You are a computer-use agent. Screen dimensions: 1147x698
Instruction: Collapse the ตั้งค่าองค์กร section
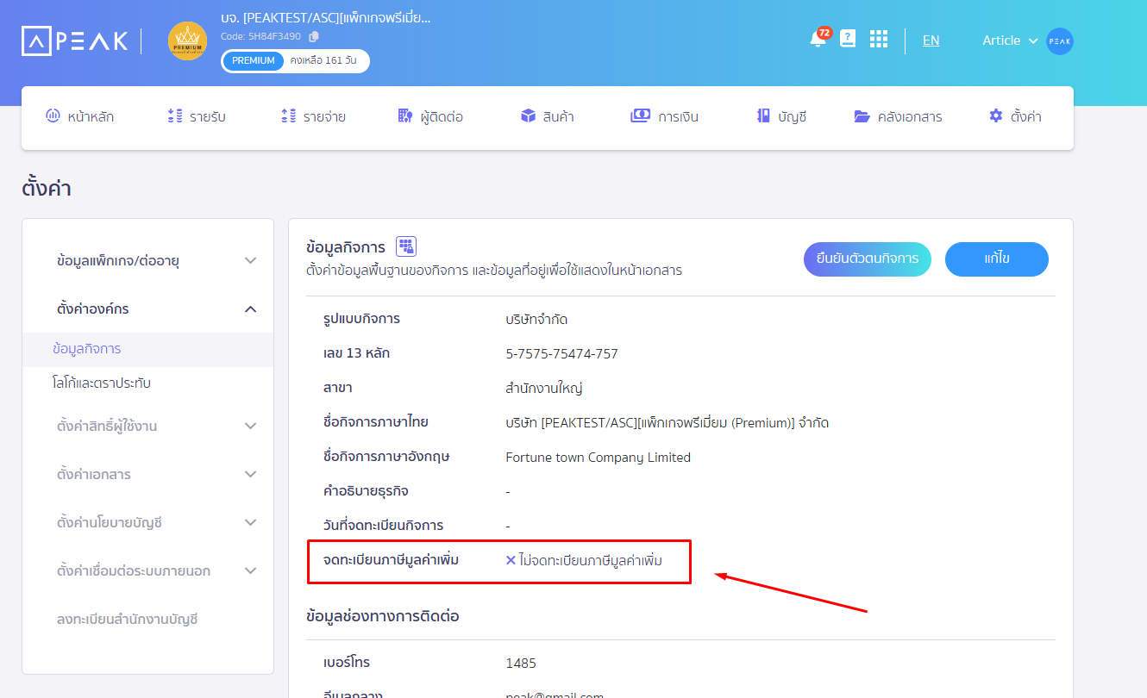tap(250, 308)
